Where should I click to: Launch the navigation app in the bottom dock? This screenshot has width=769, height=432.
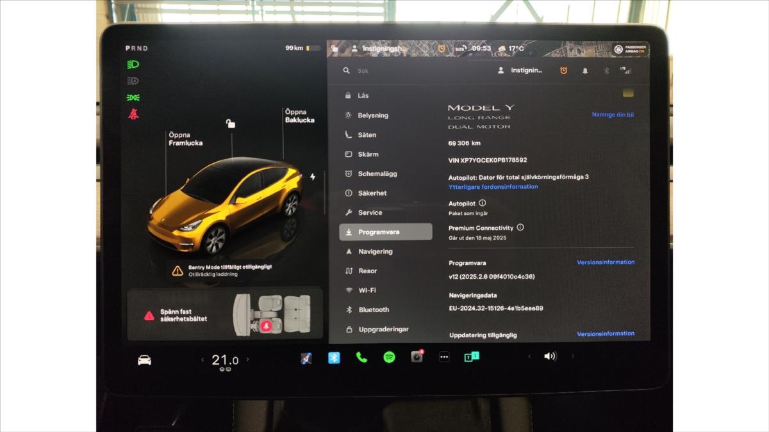[306, 358]
